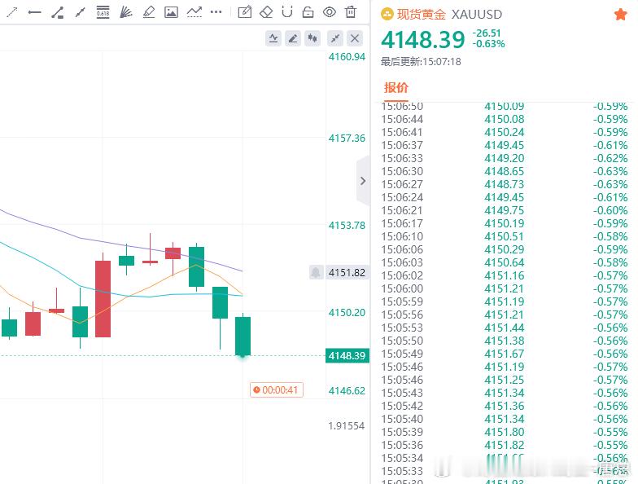Open more drawing tools menu
Image resolution: width=638 pixels, height=484 pixels.
click(x=216, y=12)
